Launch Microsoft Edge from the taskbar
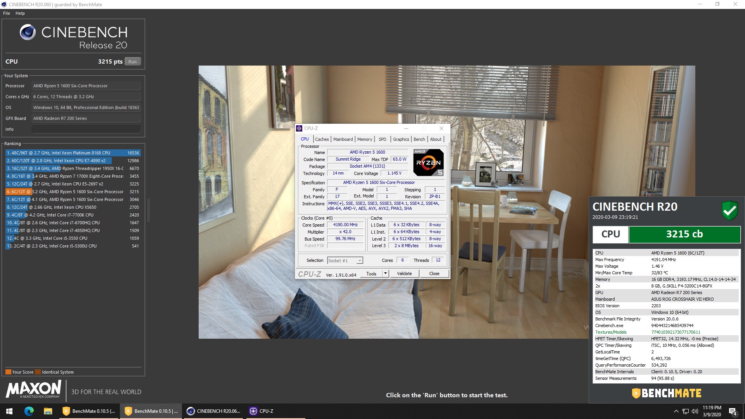This screenshot has height=419, width=745. point(29,411)
